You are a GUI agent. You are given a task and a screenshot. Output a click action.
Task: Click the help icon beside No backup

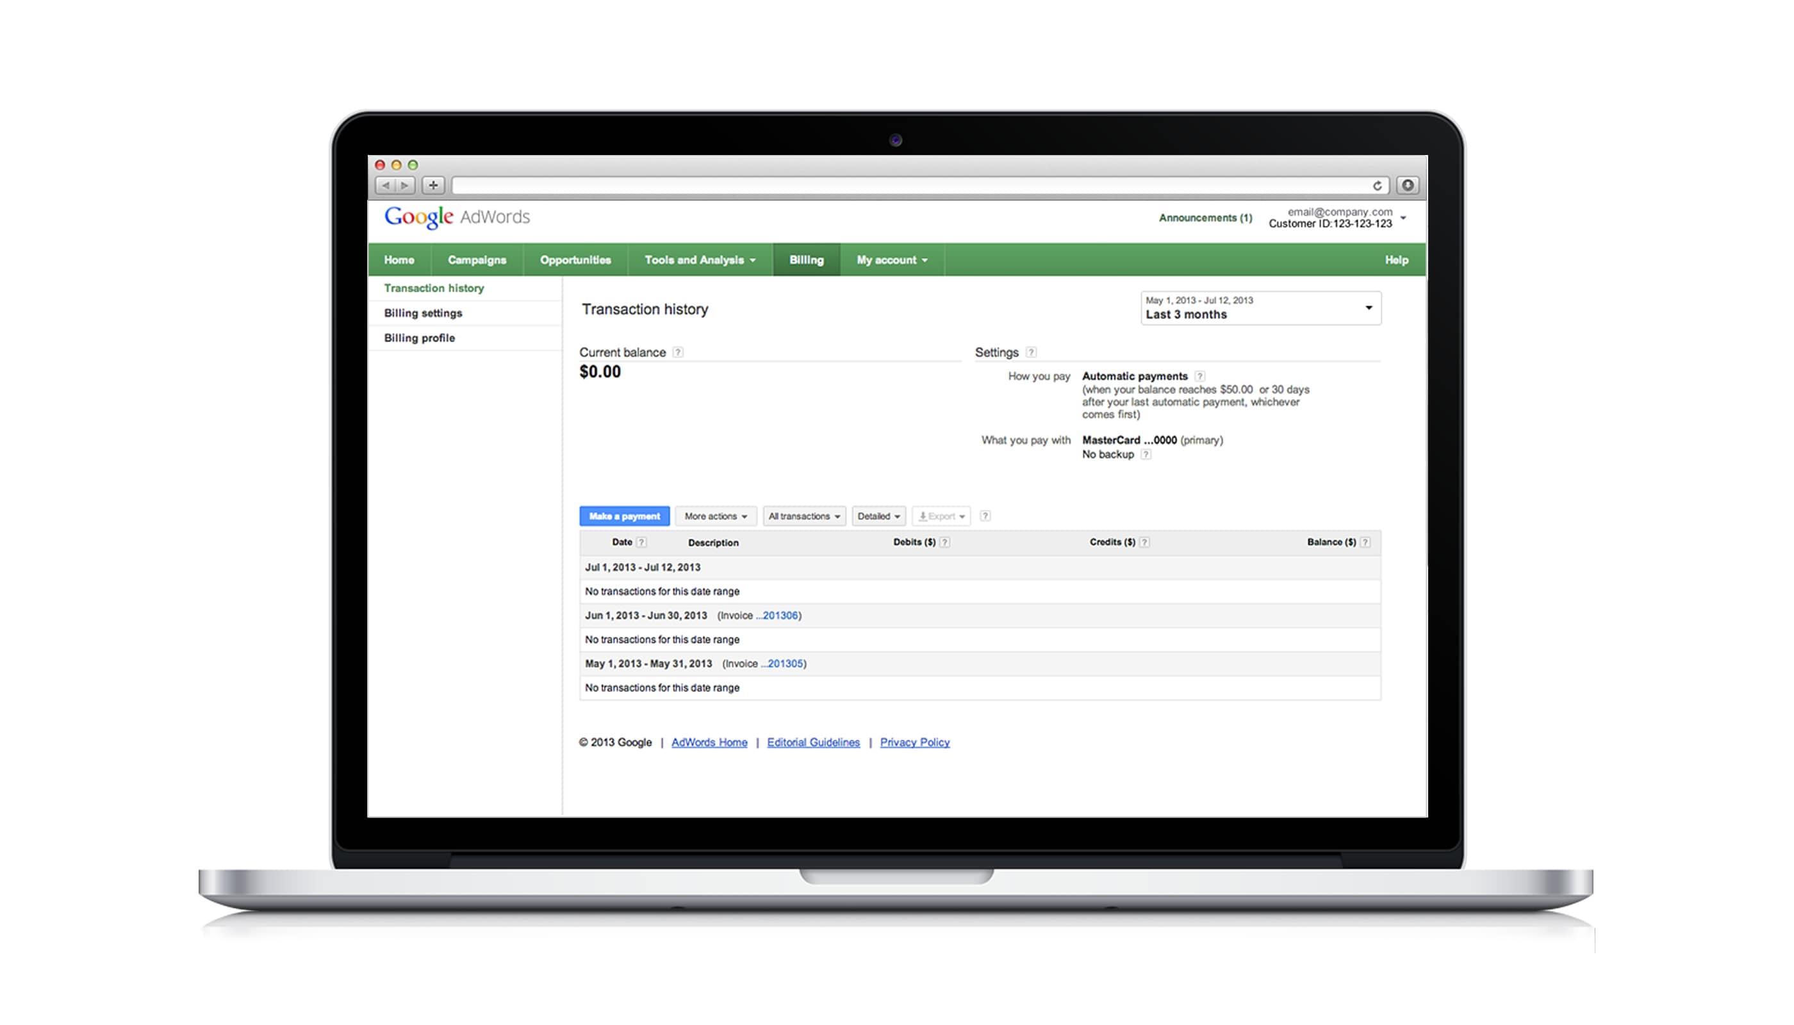(x=1146, y=455)
